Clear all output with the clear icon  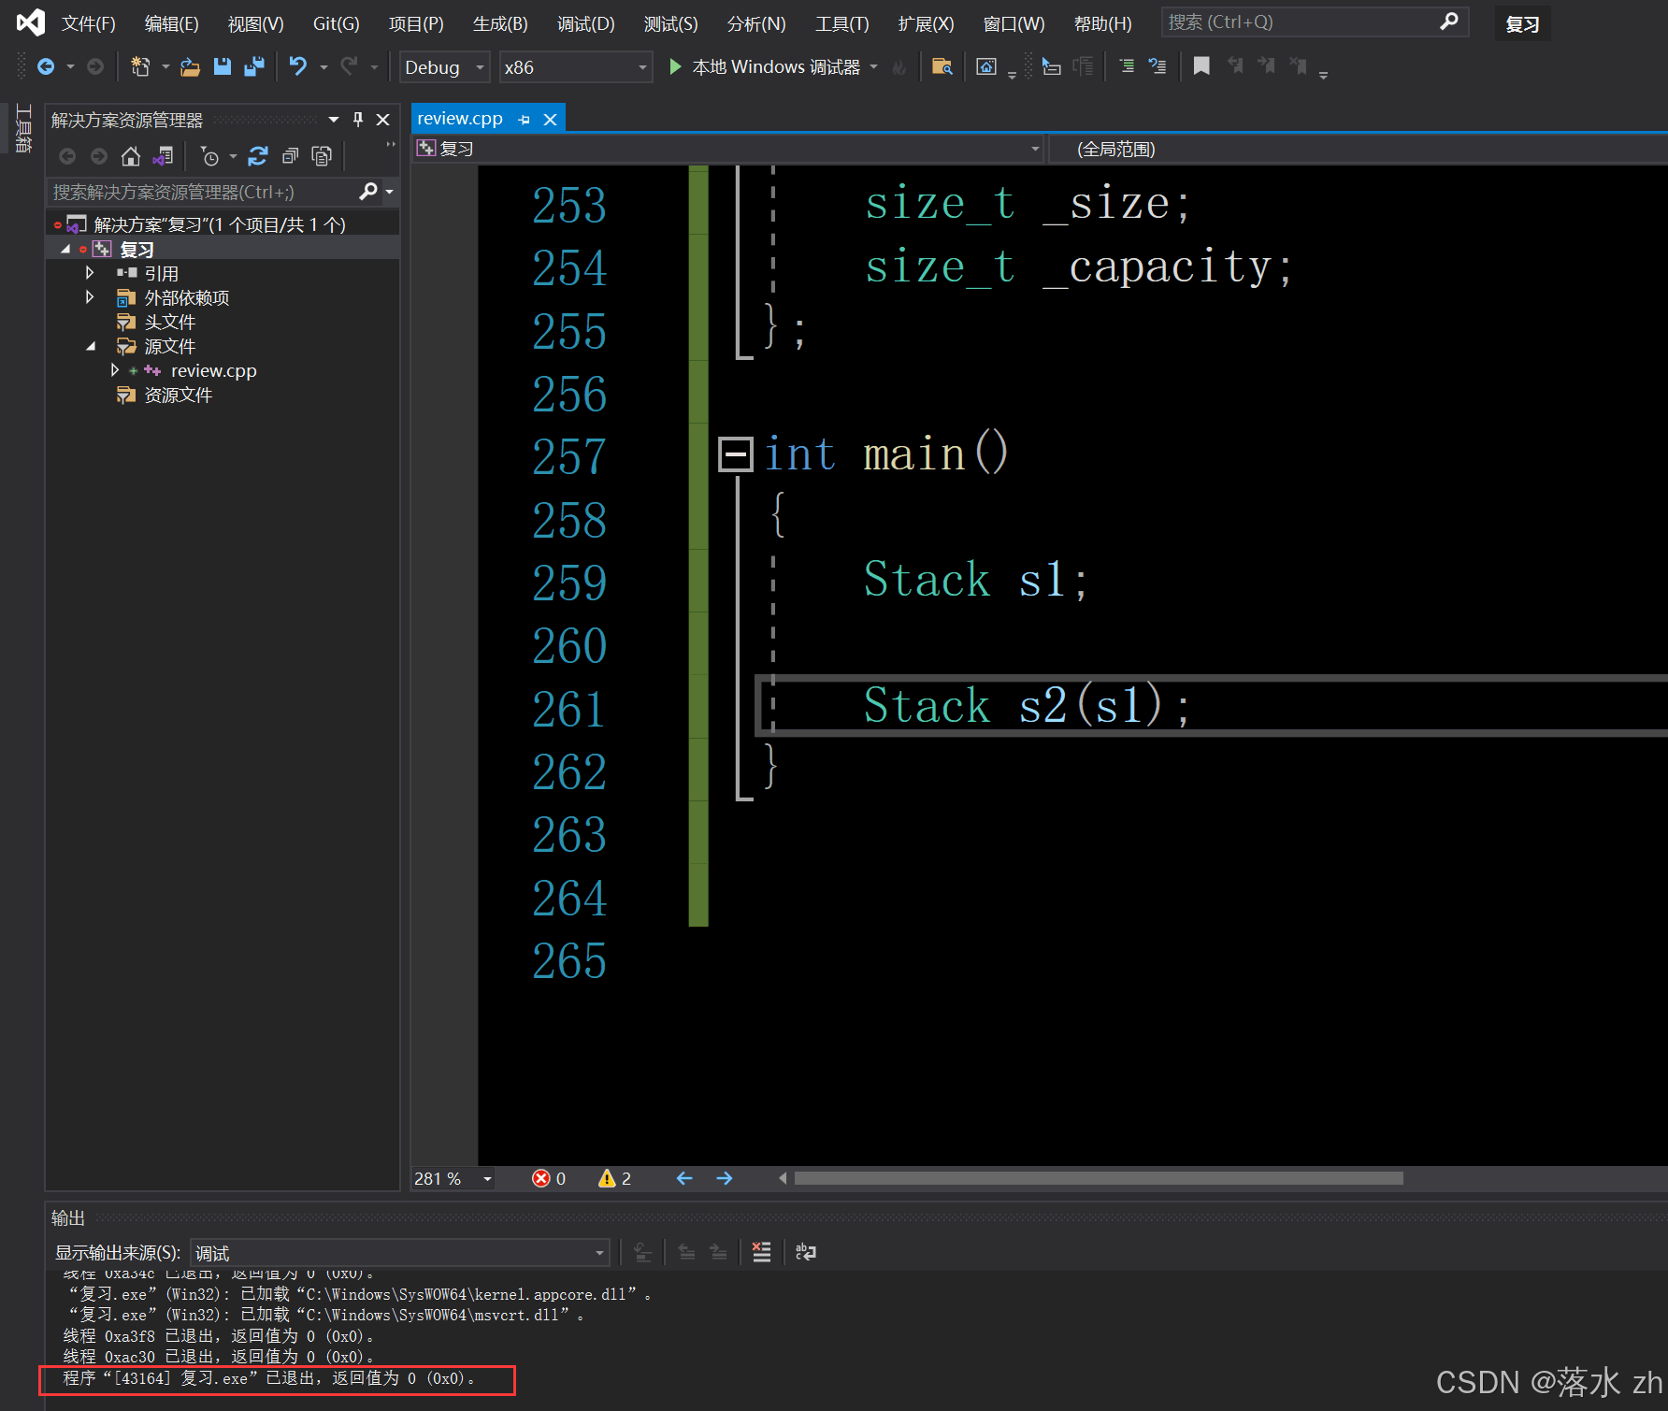(762, 1252)
